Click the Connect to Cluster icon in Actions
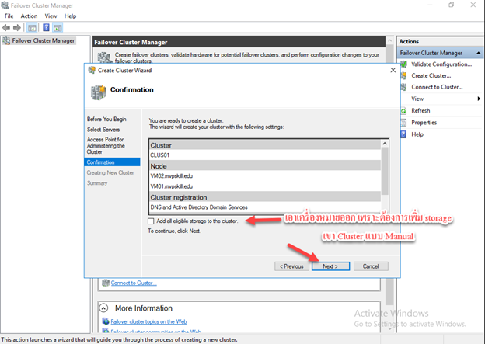This screenshot has width=485, height=344. pyautogui.click(x=403, y=87)
